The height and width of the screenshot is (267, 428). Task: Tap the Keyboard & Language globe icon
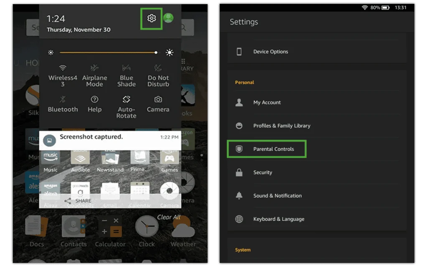tap(239, 219)
